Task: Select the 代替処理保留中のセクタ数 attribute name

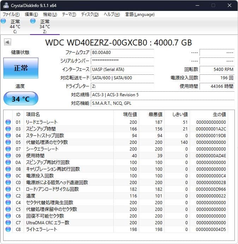Action: (x=52, y=209)
